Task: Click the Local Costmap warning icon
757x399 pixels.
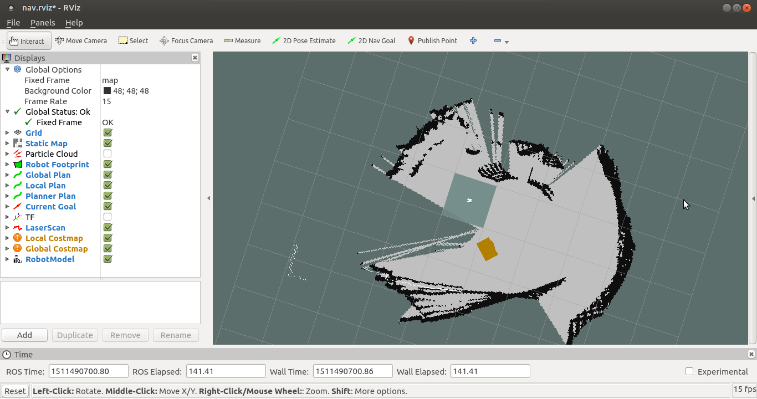Action: point(17,238)
